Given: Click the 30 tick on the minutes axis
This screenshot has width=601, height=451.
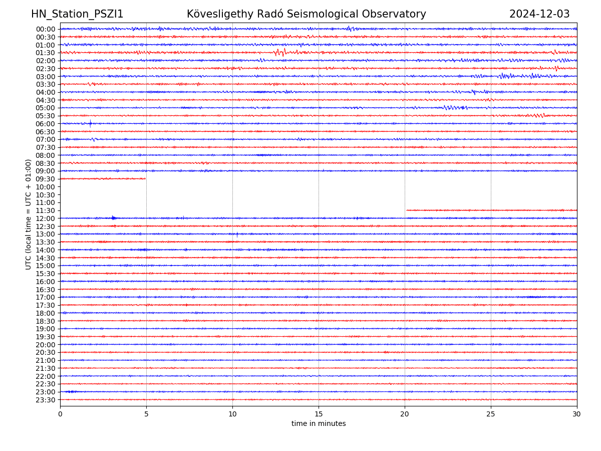Looking at the screenshot, I should (x=577, y=414).
